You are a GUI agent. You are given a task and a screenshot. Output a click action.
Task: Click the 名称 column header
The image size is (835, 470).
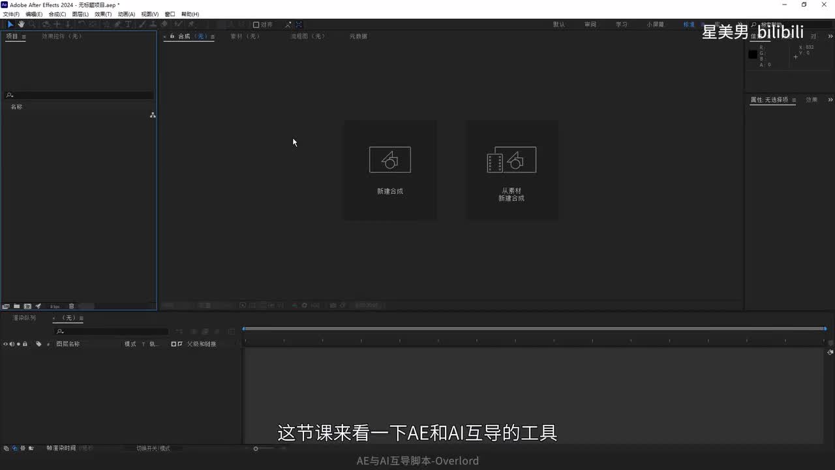(x=16, y=107)
